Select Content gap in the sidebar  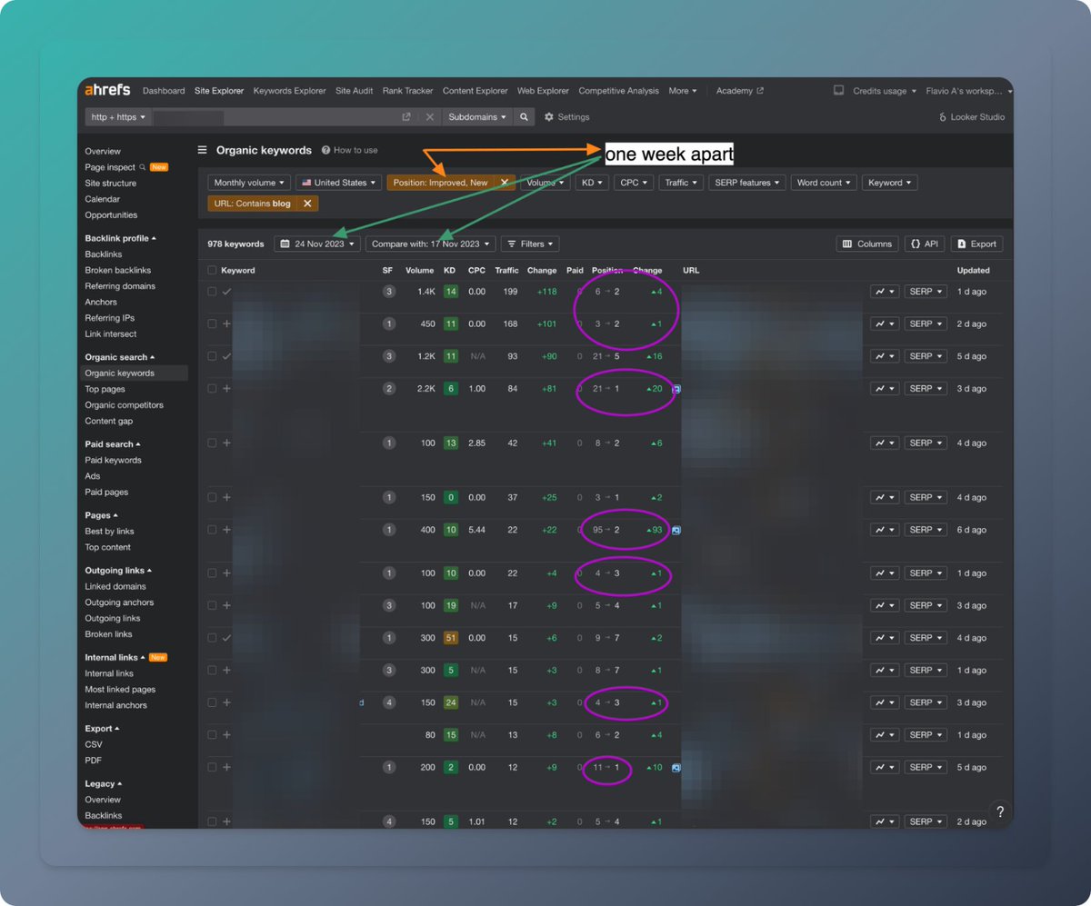[108, 421]
